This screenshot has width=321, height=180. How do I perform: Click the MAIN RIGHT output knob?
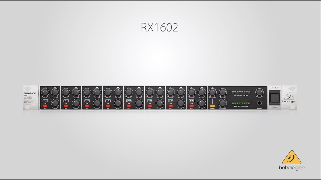[x=223, y=103]
